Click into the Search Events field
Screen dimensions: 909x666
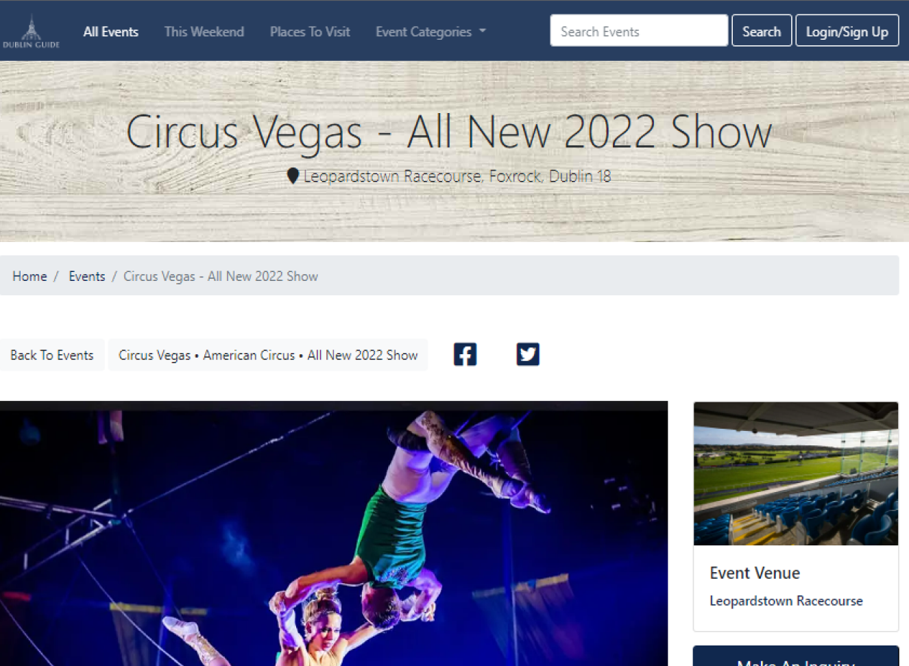639,31
